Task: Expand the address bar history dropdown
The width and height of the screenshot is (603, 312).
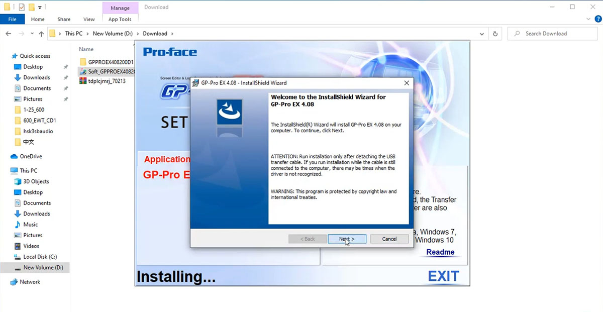Action: (482, 34)
